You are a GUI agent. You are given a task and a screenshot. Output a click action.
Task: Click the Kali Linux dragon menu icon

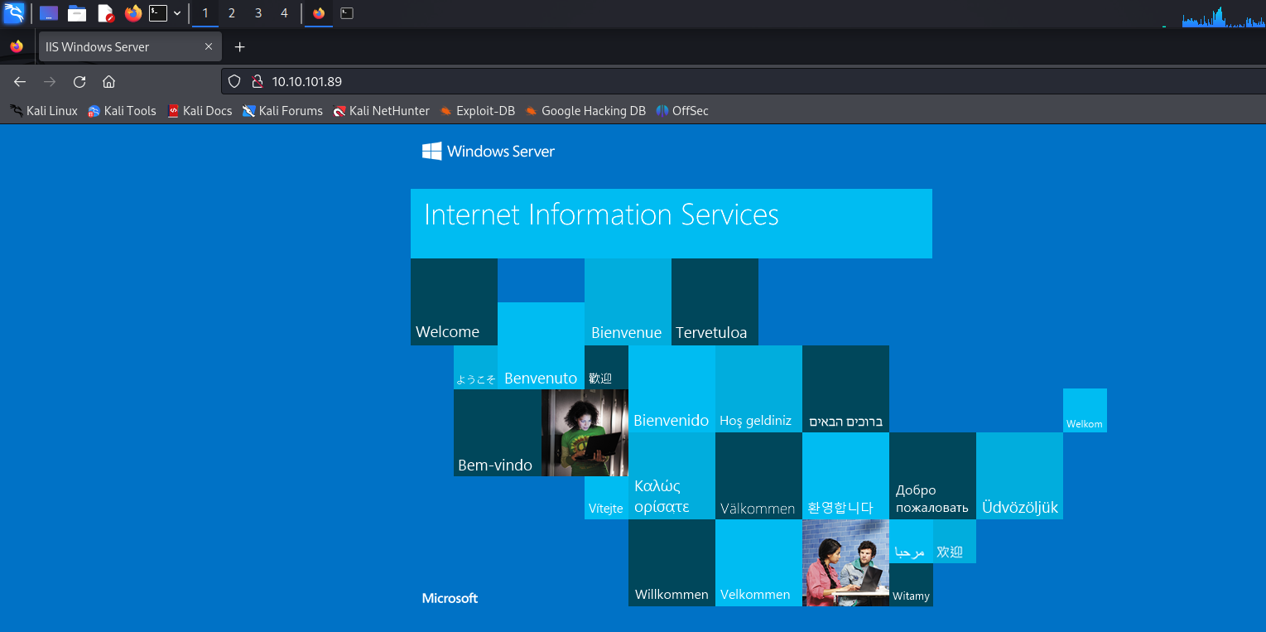[14, 13]
